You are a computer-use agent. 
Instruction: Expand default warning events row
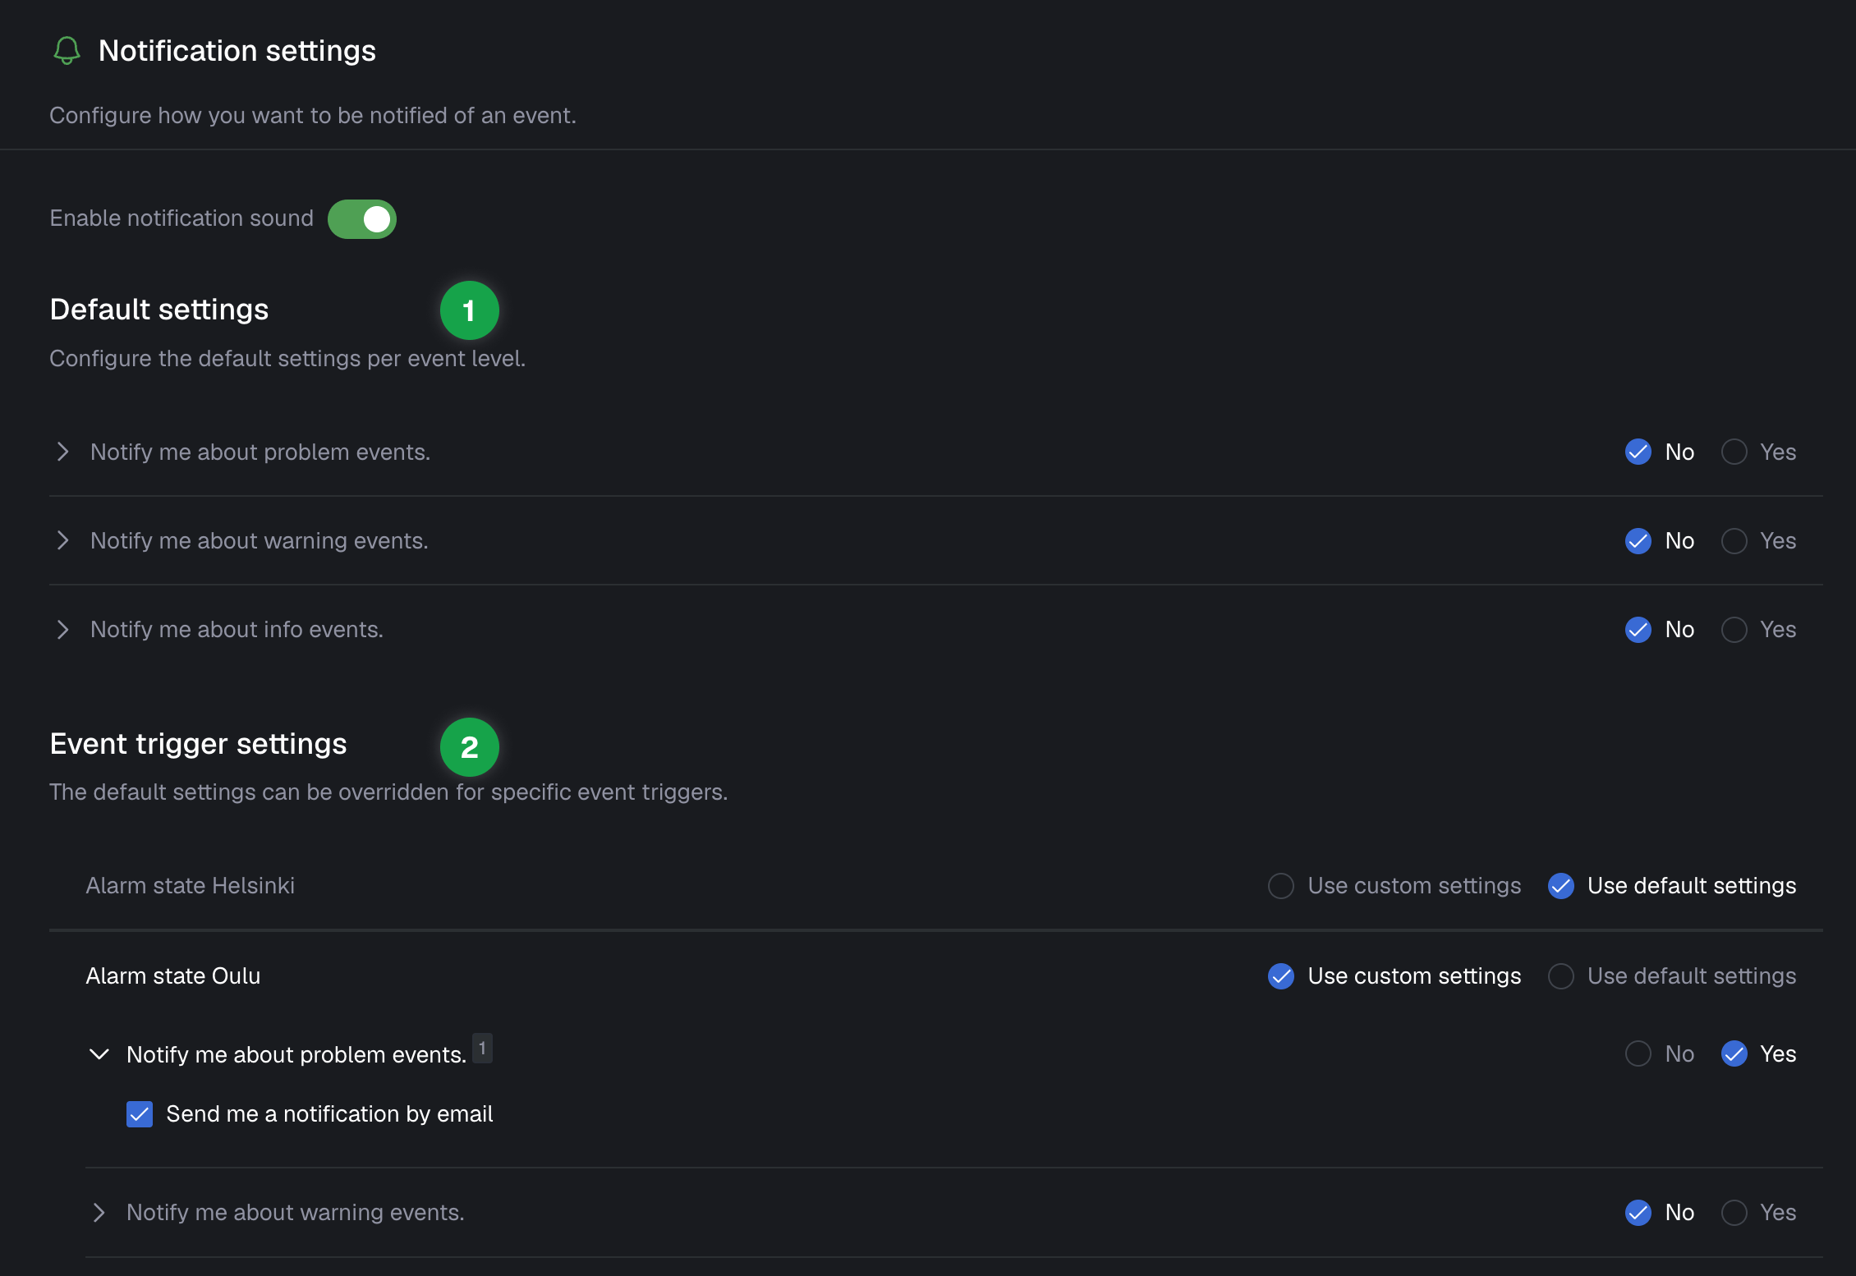[x=62, y=540]
